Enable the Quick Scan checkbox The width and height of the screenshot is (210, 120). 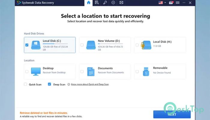[x=25, y=84]
